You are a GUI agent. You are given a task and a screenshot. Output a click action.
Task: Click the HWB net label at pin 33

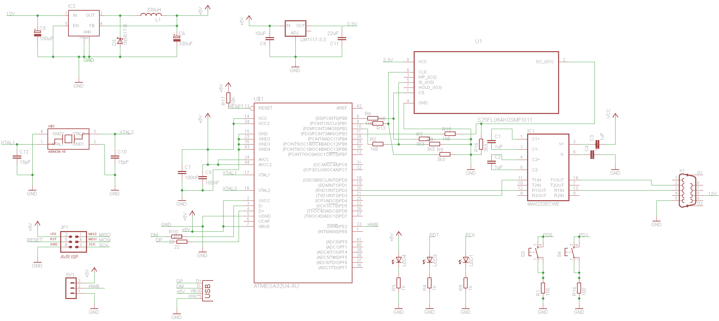tap(373, 225)
